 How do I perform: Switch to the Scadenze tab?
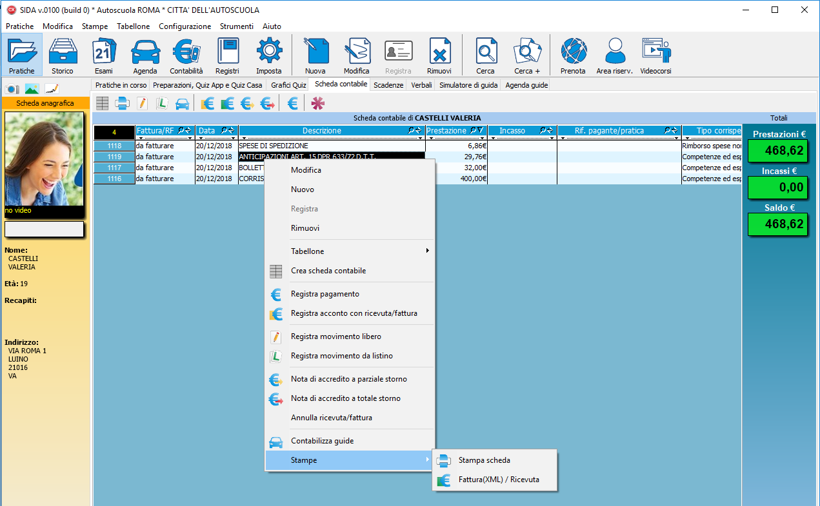click(388, 85)
